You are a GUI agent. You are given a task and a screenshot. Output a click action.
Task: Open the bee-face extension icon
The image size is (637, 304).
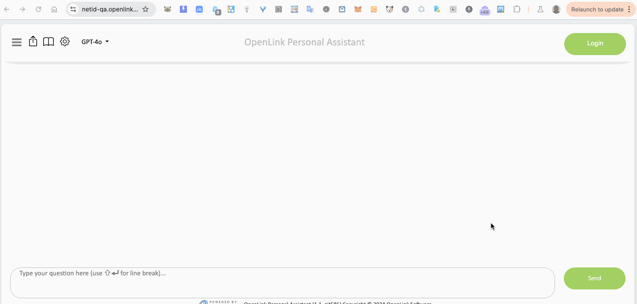tap(168, 9)
